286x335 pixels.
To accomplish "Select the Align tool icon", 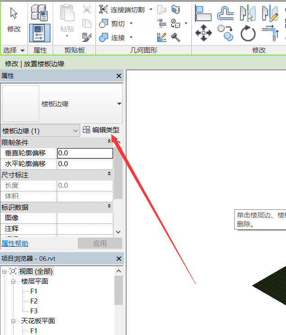I will 204,13.
